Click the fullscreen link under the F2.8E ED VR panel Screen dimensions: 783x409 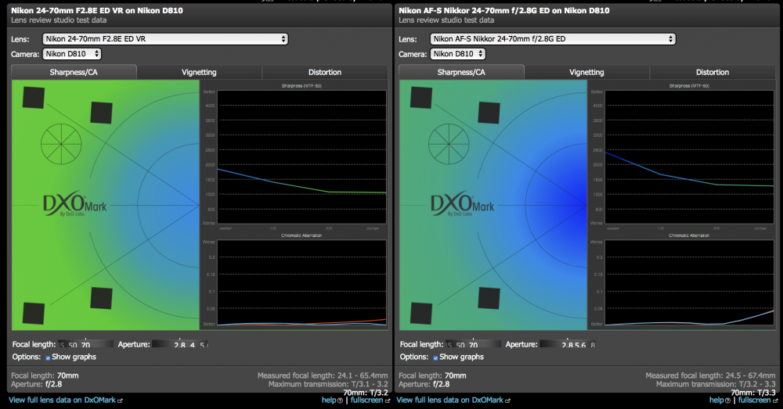point(366,400)
